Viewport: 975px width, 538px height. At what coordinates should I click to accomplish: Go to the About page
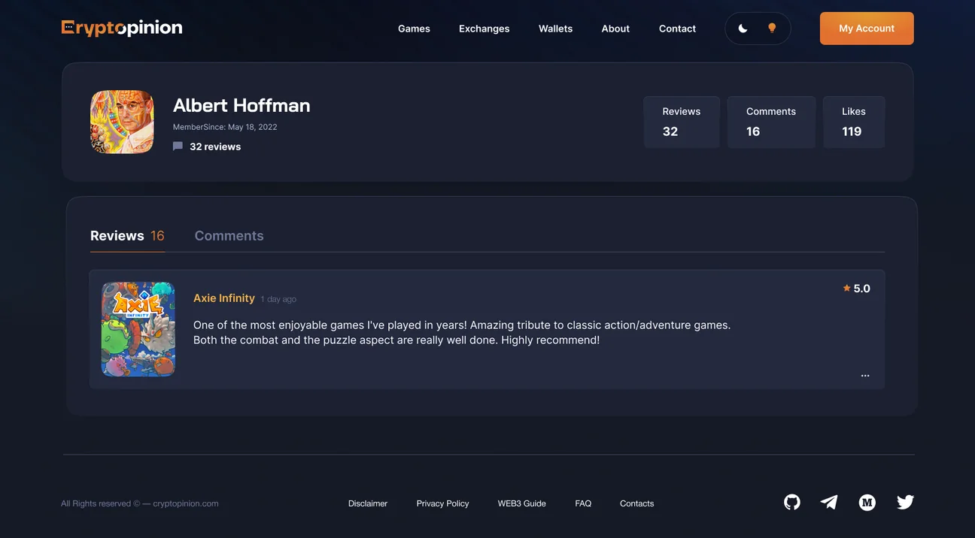pyautogui.click(x=615, y=29)
